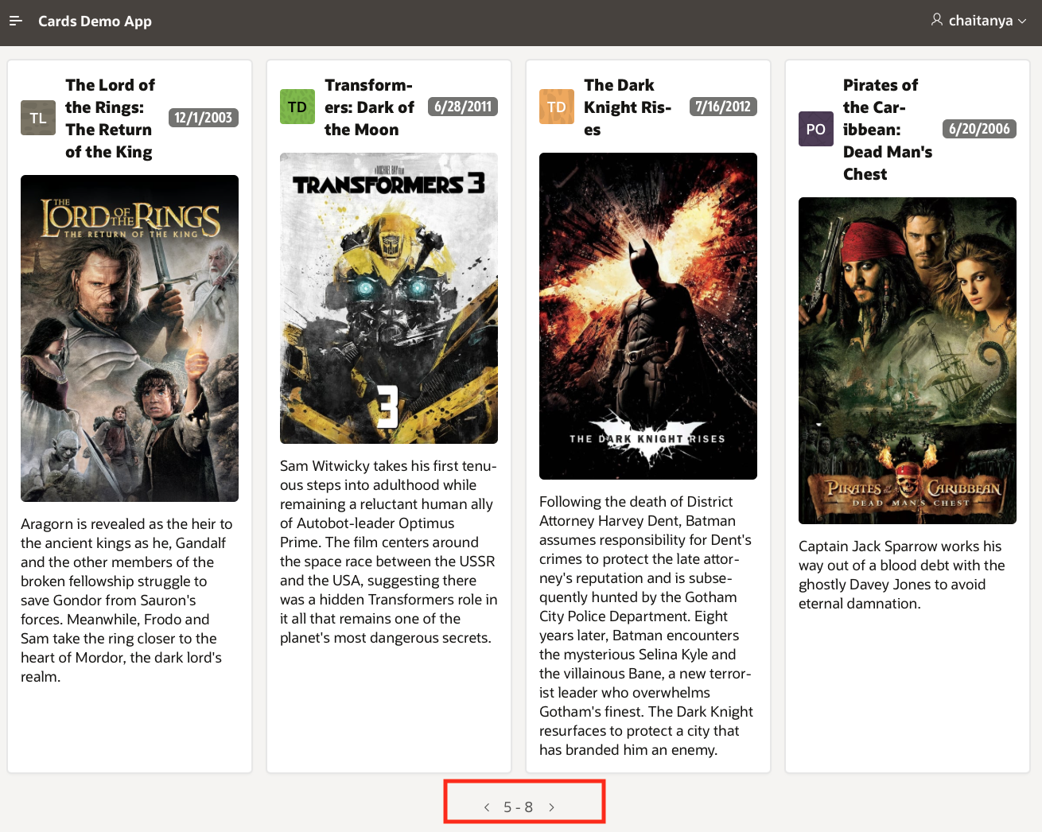Click the 6/28/2011 date badge
Screen dimensions: 1042x832
point(463,107)
